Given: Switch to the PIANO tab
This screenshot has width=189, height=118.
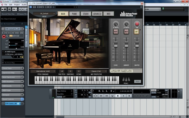Looking at the screenshot, I should point(74,14).
